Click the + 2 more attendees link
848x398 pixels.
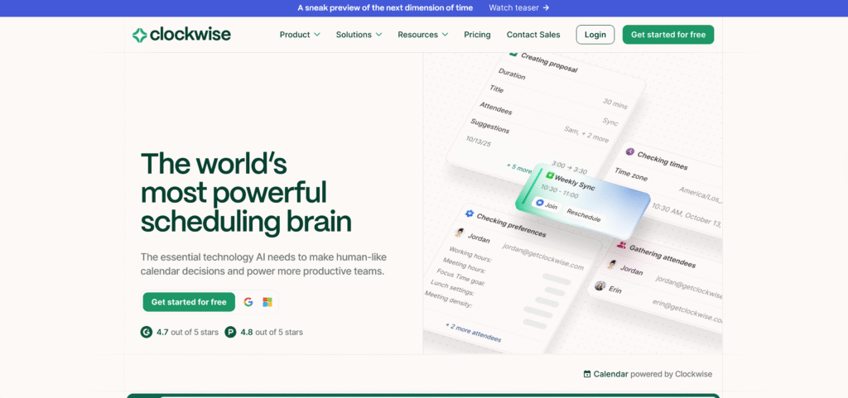[x=473, y=333]
